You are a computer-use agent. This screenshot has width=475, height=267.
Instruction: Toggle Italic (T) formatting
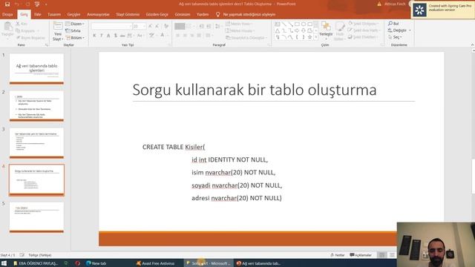tap(101, 36)
